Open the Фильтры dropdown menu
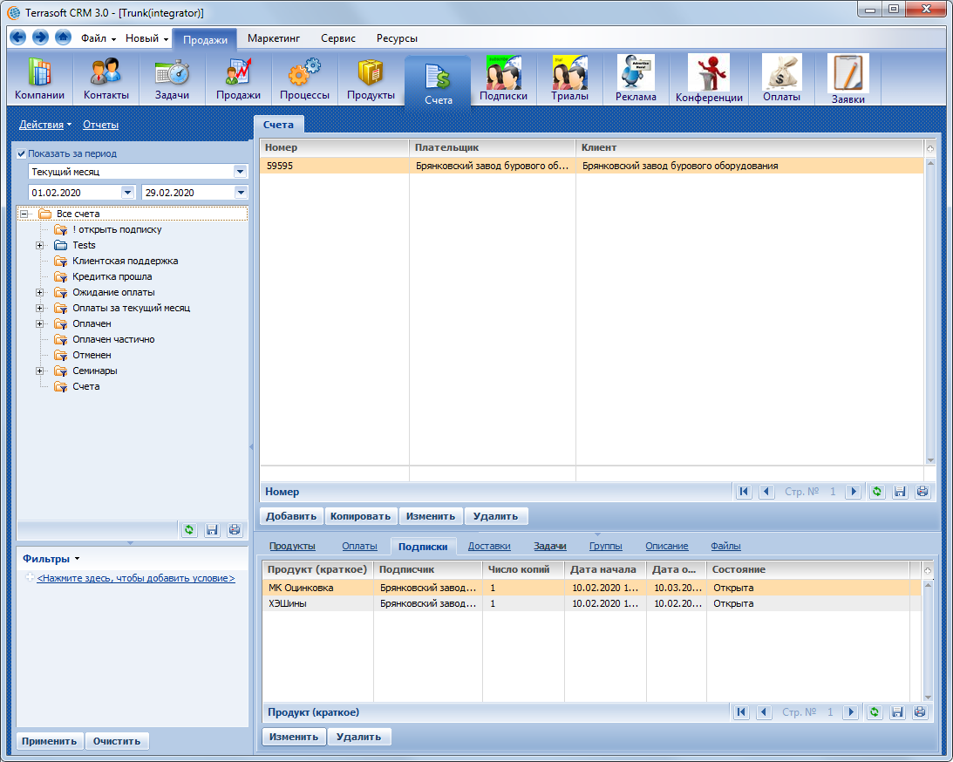This screenshot has height=762, width=953. pos(51,559)
